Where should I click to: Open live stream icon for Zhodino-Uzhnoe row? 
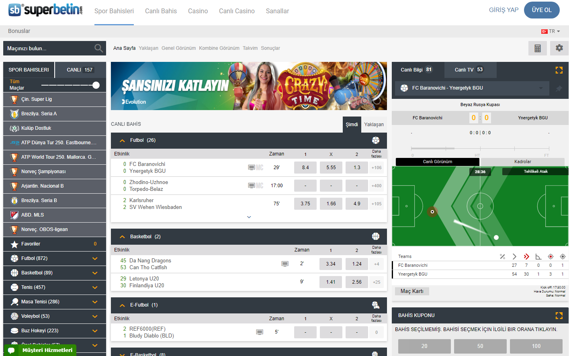pyautogui.click(x=252, y=186)
